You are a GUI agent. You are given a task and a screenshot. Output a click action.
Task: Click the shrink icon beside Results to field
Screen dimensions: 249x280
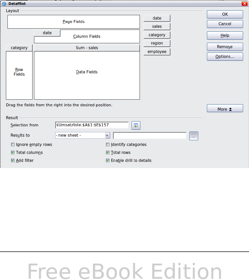click(194, 136)
